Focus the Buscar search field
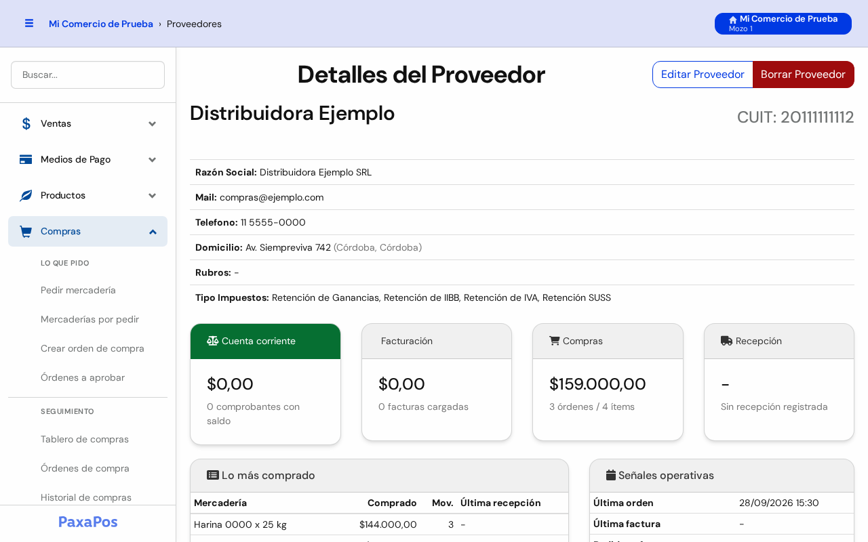868x542 pixels. tap(87, 75)
